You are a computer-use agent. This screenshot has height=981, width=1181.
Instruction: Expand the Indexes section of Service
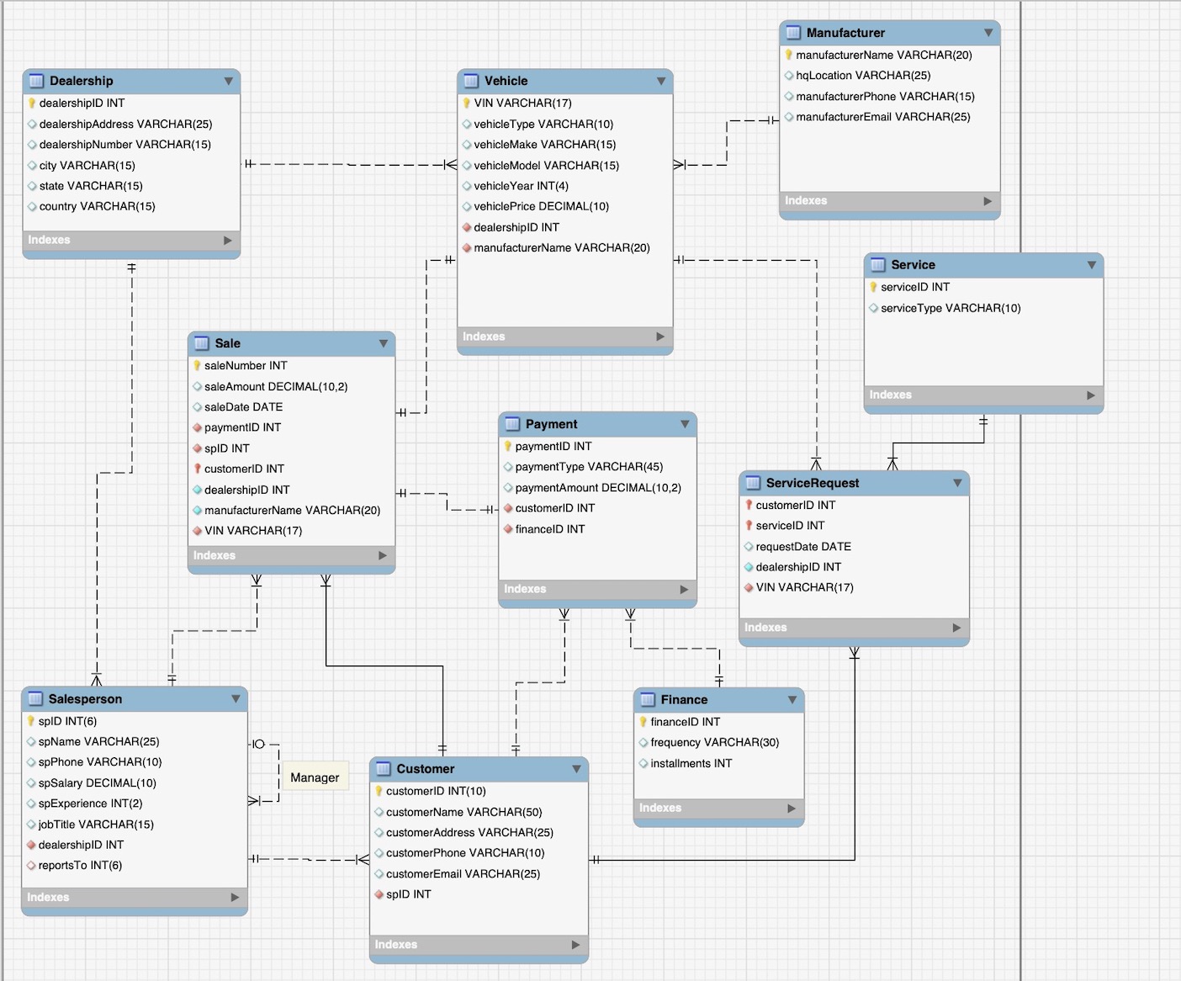pyautogui.click(x=1091, y=395)
